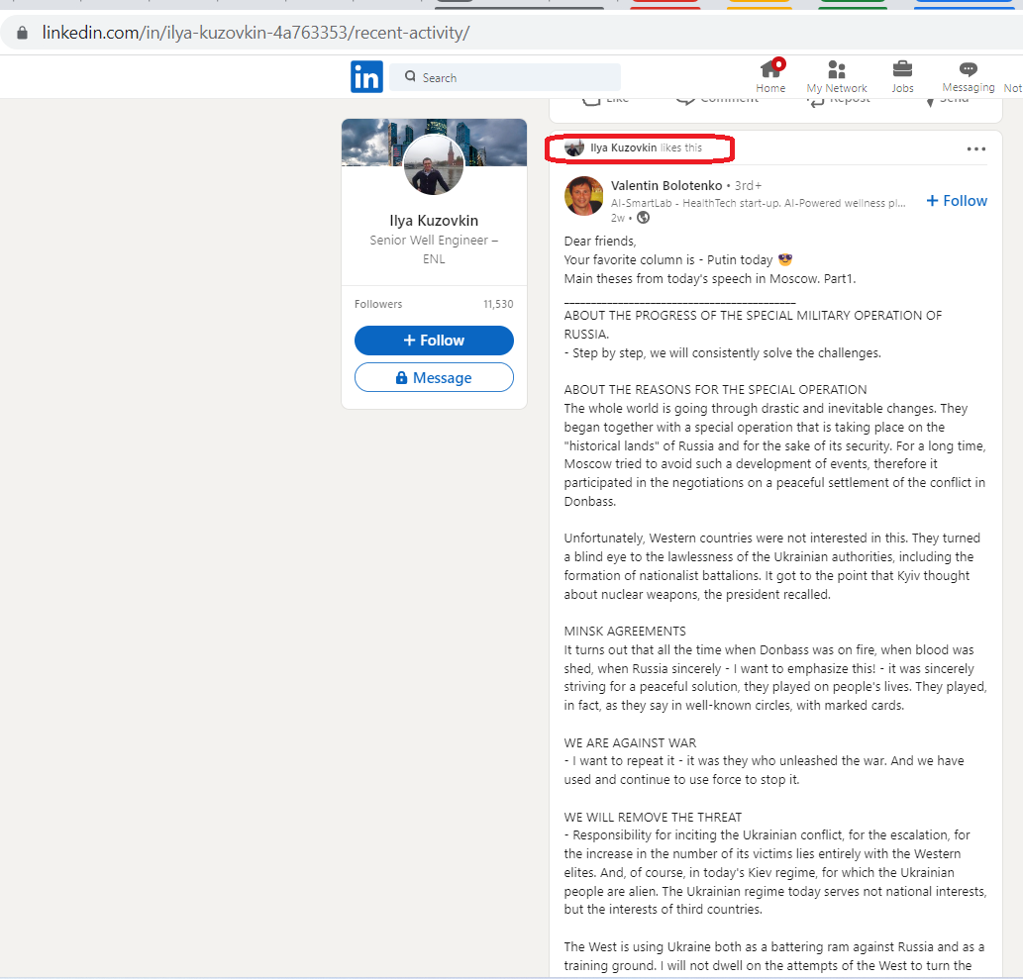This screenshot has height=979, width=1023.
Task: Click the '3rd+' connection degree label
Action: pos(748,186)
